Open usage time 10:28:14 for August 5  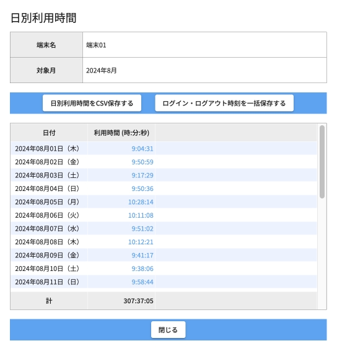pyautogui.click(x=141, y=202)
